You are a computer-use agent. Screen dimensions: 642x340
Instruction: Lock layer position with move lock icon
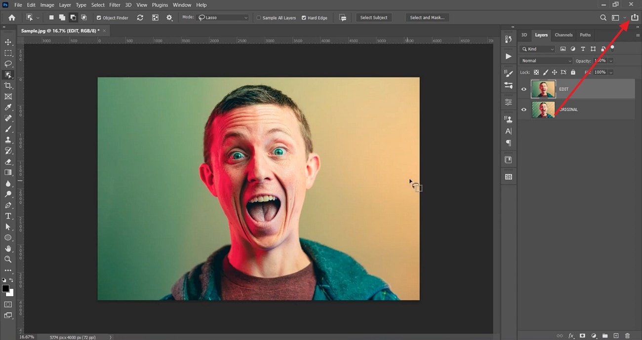[554, 72]
